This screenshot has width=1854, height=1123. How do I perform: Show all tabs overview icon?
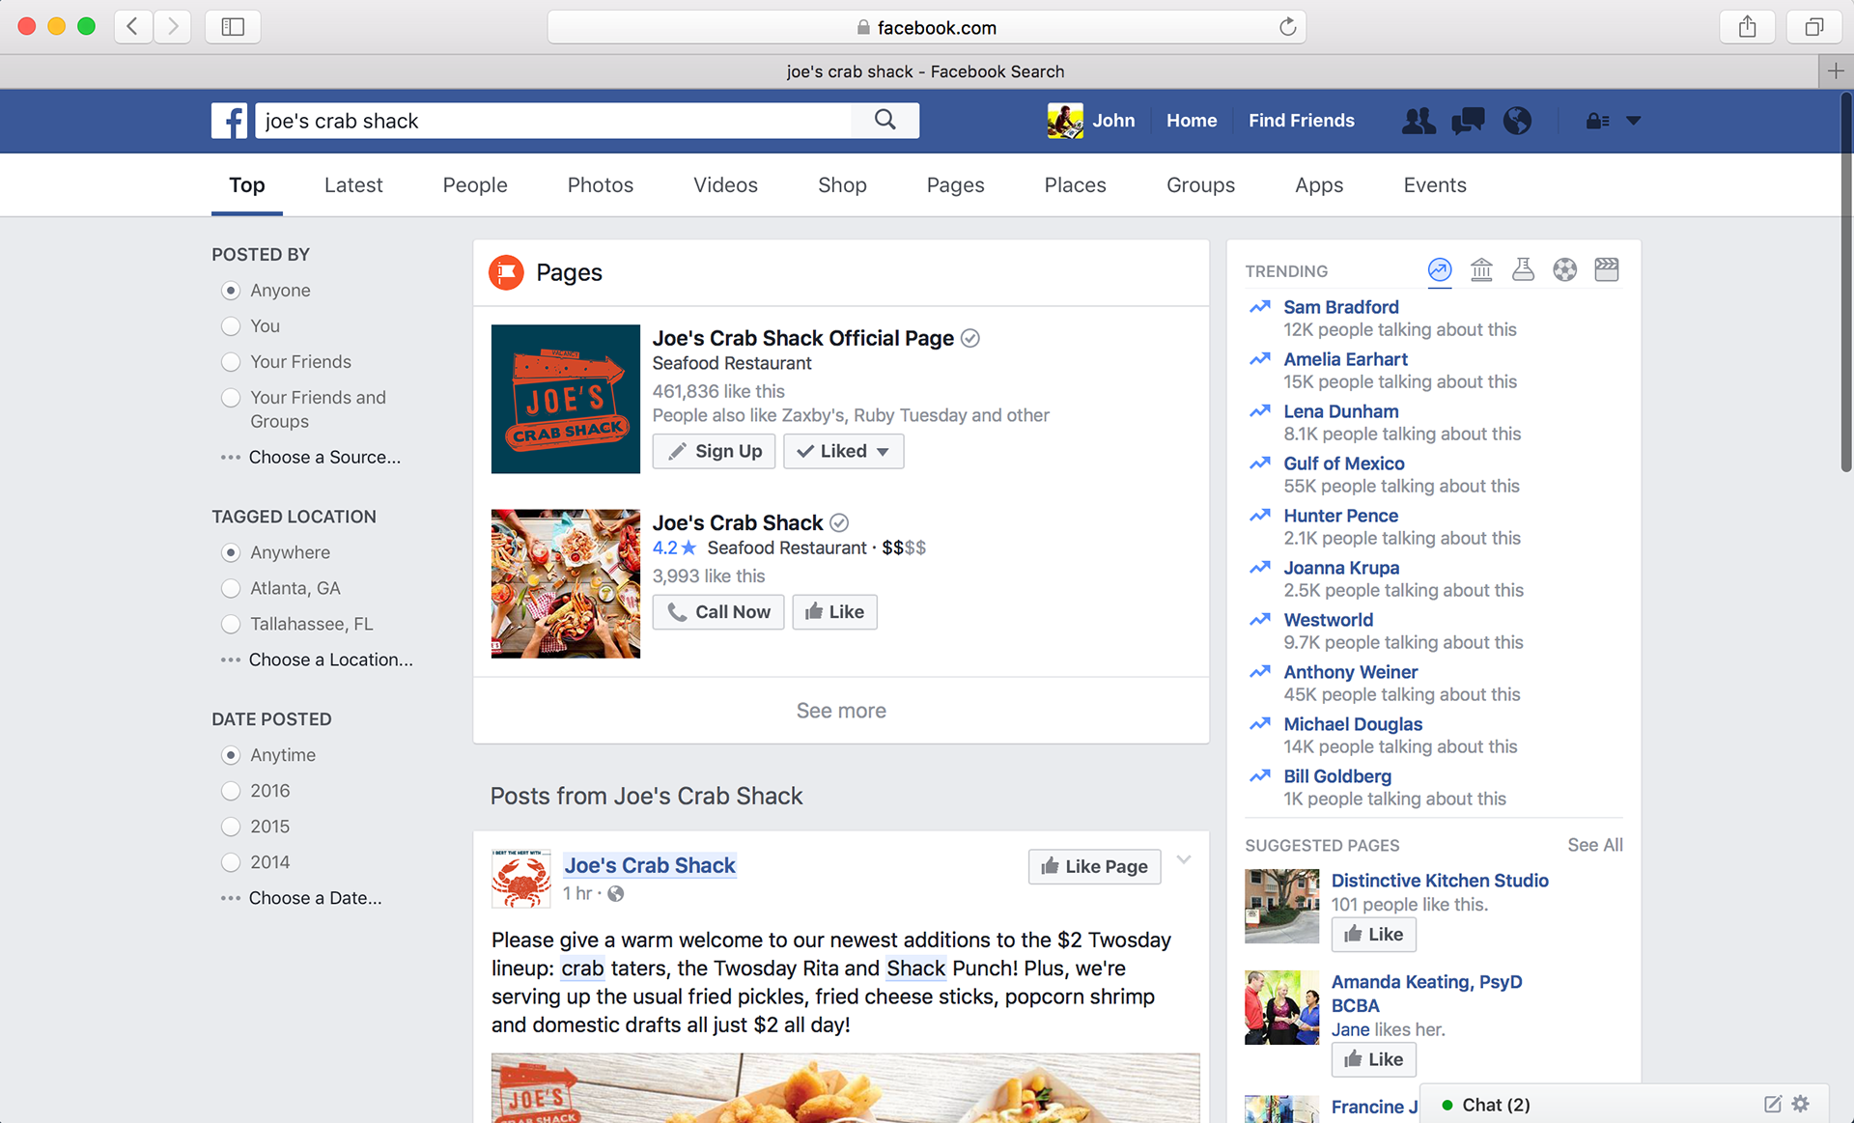pos(1814,27)
